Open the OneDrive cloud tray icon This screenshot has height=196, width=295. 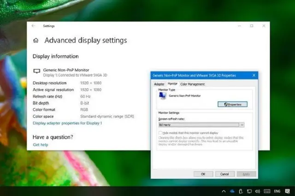point(232,191)
